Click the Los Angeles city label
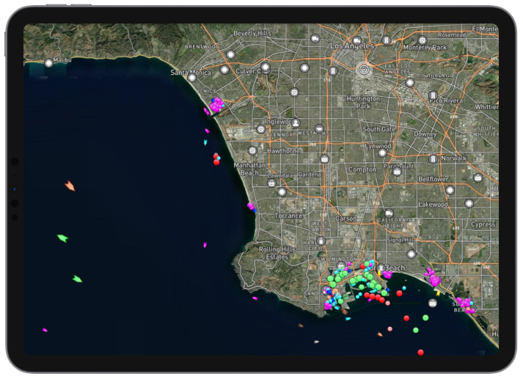Viewport: 523px width, 379px height. coord(351,46)
